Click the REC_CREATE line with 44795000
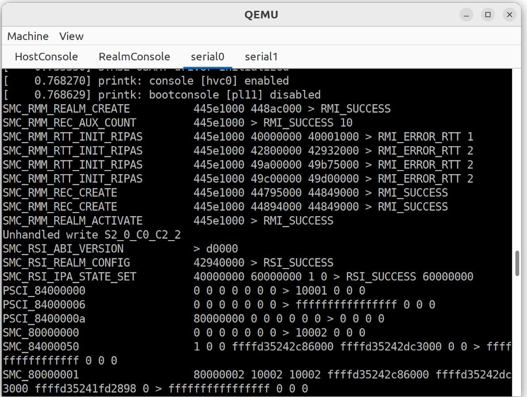 [x=225, y=193]
